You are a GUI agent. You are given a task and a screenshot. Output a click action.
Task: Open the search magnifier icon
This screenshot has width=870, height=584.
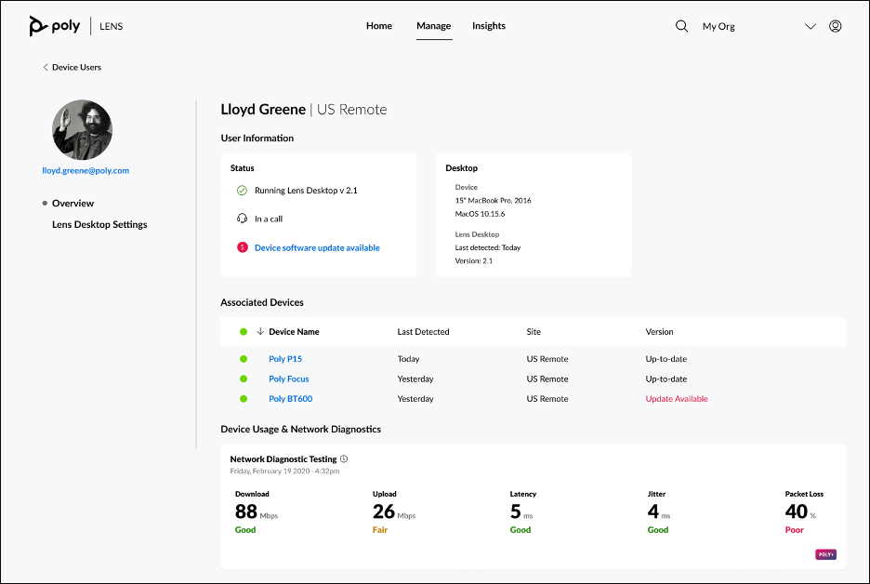[x=681, y=26]
